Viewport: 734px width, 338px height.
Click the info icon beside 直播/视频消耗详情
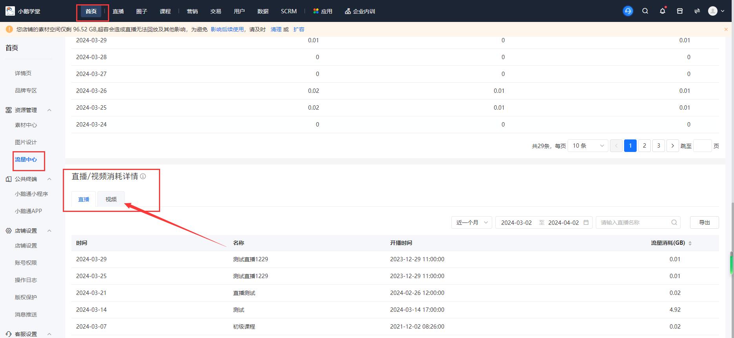tap(143, 176)
